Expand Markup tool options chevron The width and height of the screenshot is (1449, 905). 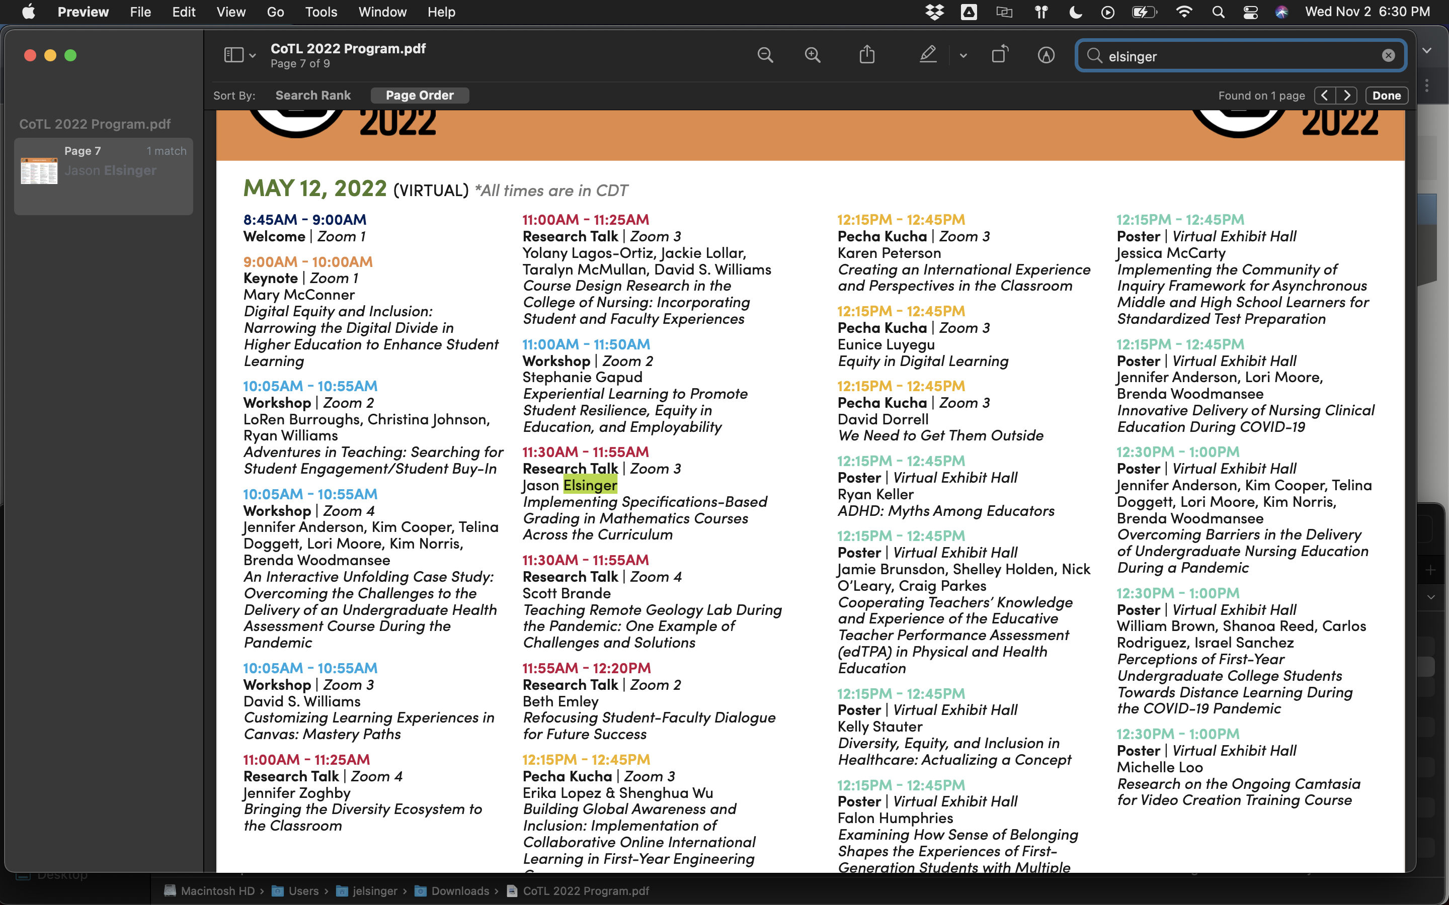pos(963,56)
